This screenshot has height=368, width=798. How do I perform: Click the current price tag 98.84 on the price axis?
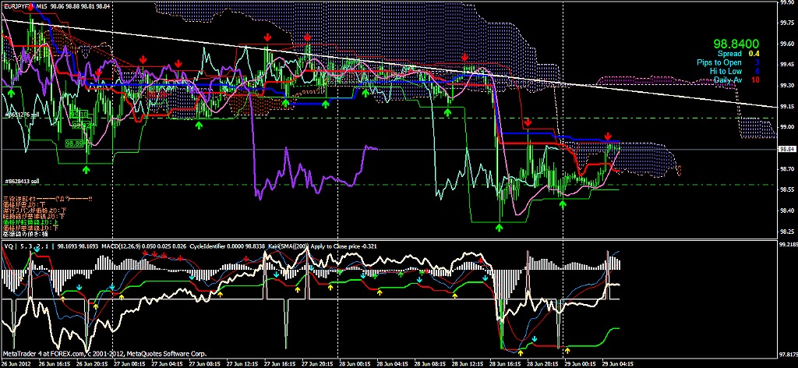pos(786,148)
